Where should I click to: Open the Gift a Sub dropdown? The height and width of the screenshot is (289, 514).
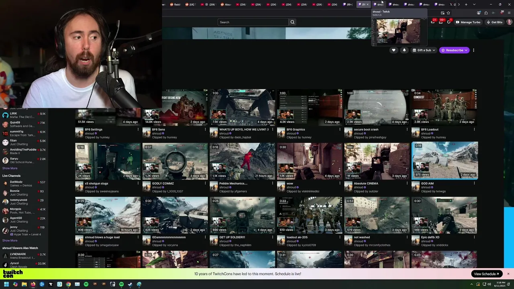click(x=424, y=50)
